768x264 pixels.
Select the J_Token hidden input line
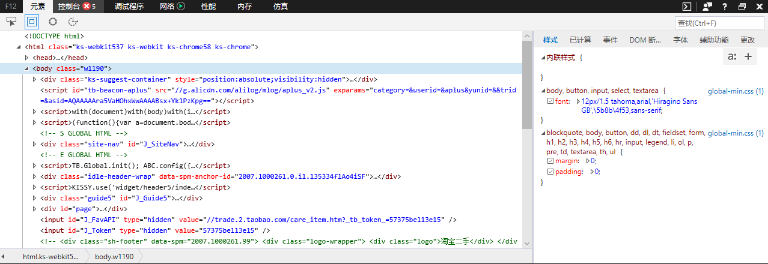pyautogui.click(x=155, y=230)
